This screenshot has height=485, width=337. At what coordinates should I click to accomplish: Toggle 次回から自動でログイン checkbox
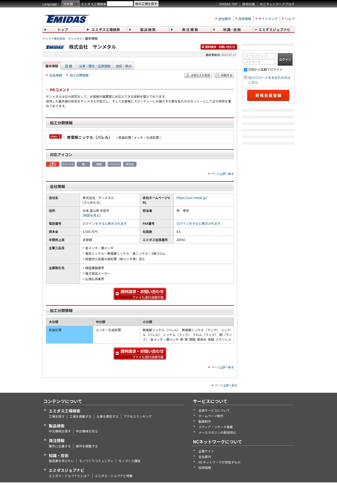click(x=246, y=70)
